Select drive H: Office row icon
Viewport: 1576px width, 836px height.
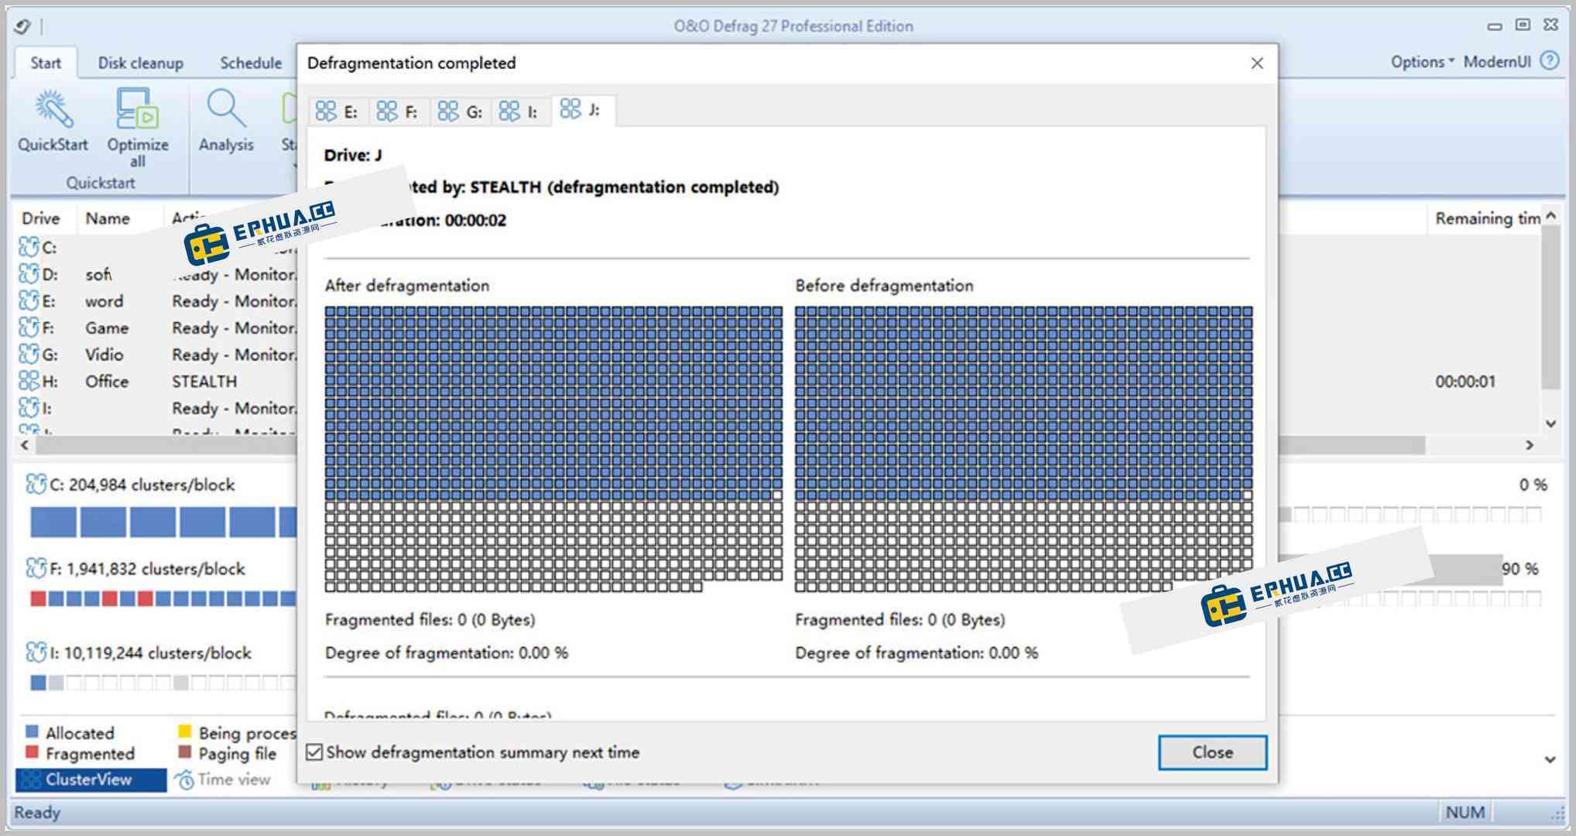point(29,381)
